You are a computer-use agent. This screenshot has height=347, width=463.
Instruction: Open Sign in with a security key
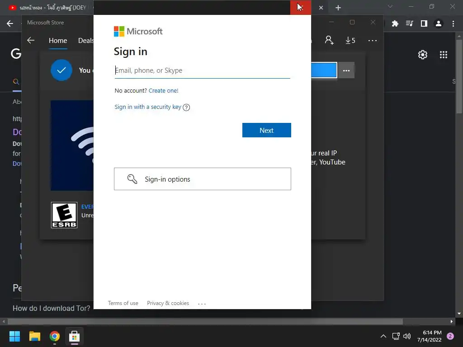coord(148,107)
